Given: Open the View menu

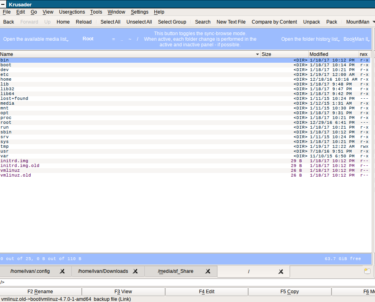Looking at the screenshot, I should pos(48,12).
